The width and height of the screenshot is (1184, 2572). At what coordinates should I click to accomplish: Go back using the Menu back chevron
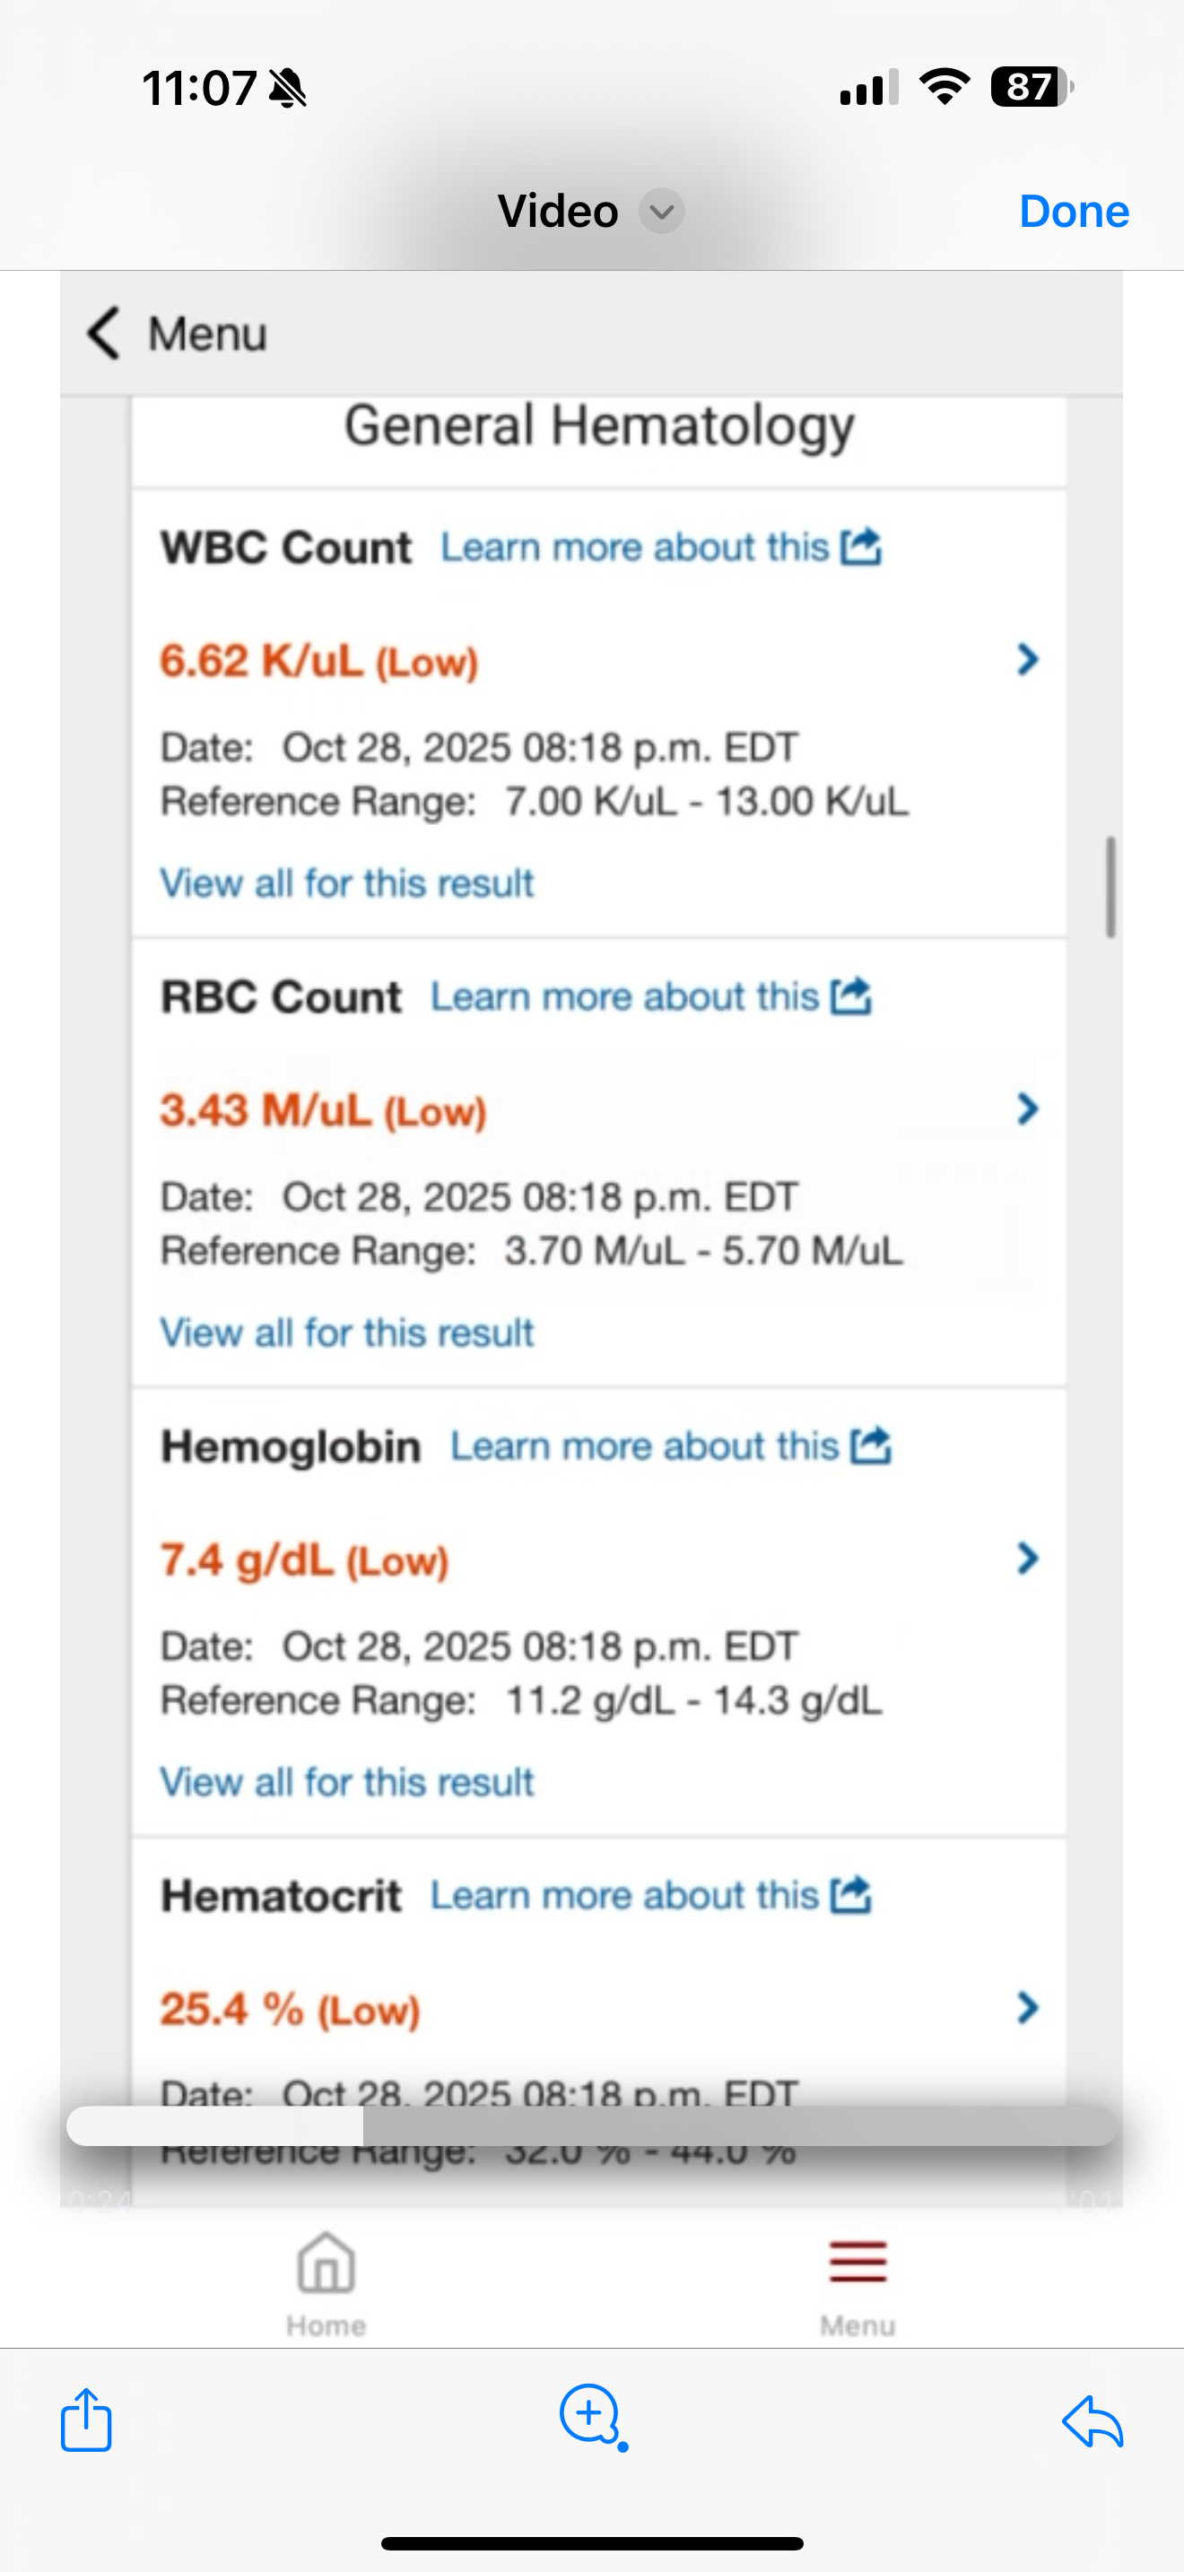105,333
